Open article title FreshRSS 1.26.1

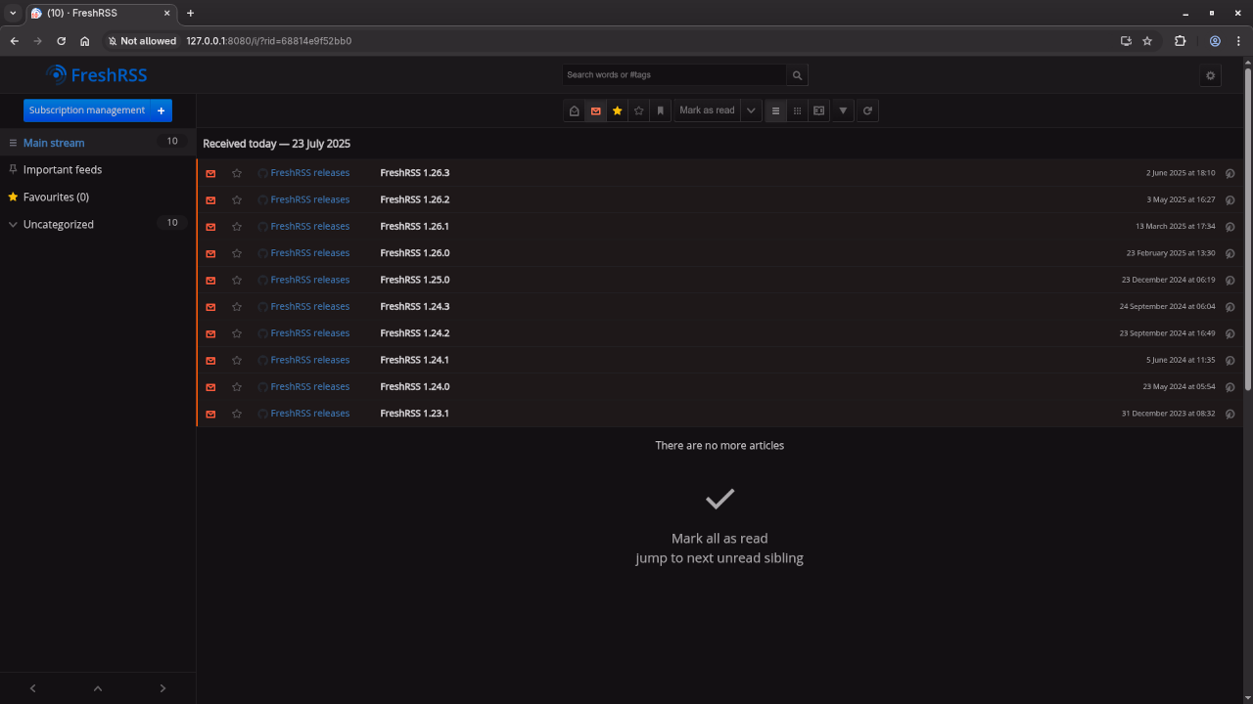pos(415,226)
